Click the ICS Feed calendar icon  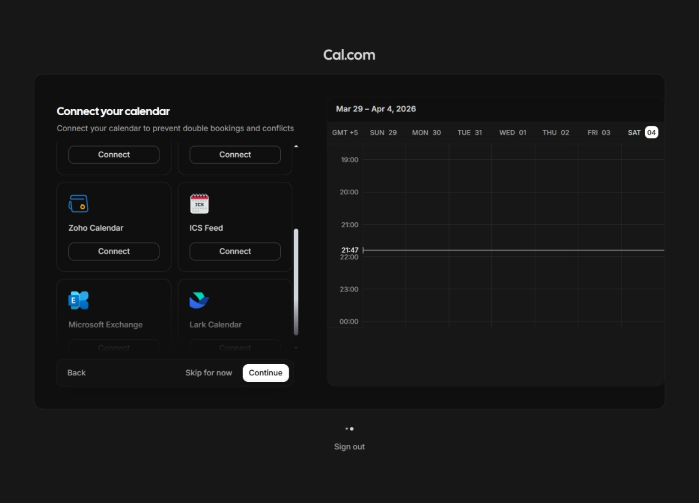tap(199, 204)
